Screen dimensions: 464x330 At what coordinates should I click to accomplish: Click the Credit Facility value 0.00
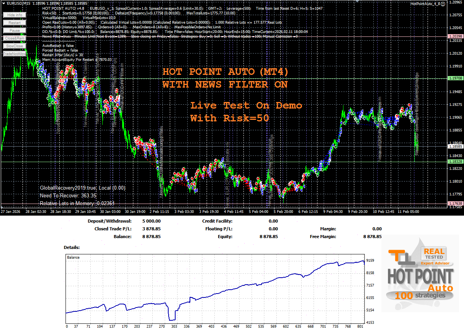tap(273, 221)
